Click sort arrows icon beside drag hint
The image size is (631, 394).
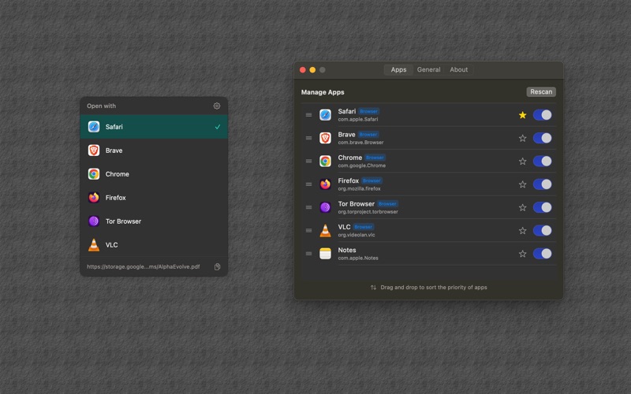[373, 288]
